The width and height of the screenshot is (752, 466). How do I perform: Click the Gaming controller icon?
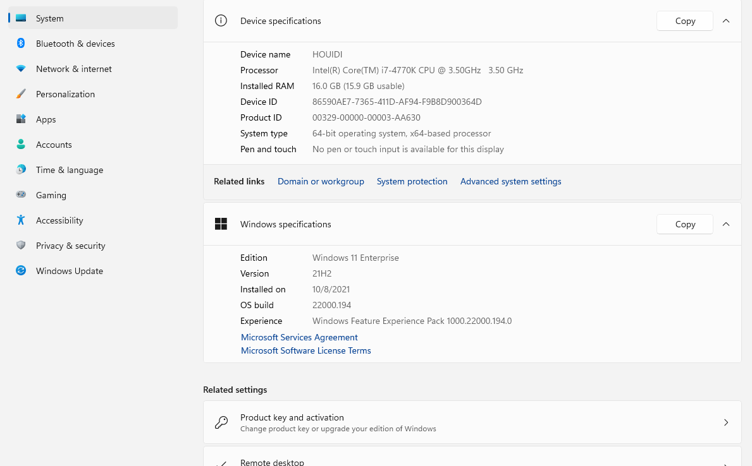click(21, 195)
